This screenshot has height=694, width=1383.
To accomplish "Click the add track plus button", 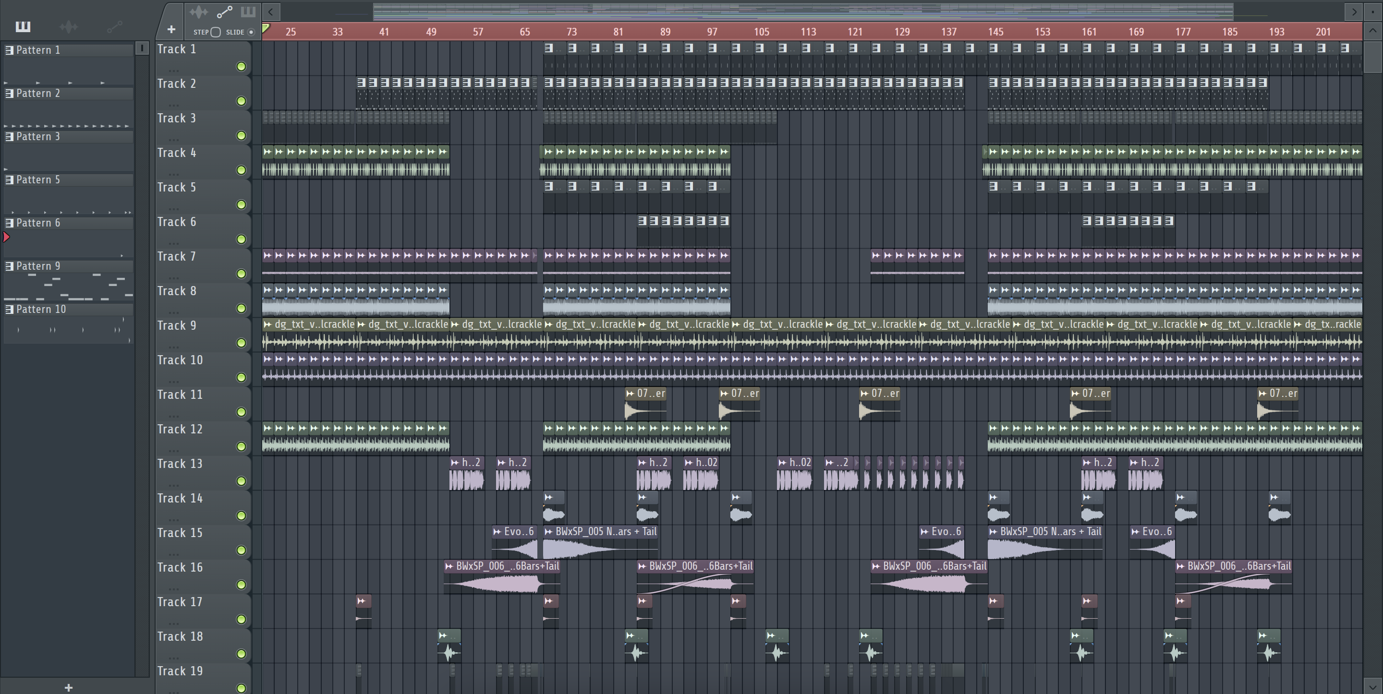I will (171, 30).
